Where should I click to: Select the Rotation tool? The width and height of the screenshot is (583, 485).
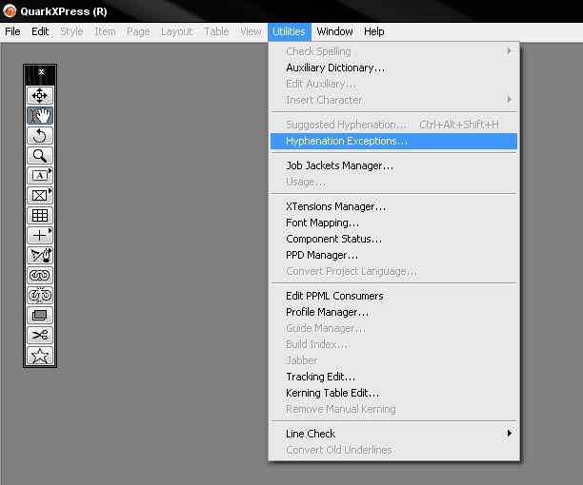pyautogui.click(x=40, y=135)
